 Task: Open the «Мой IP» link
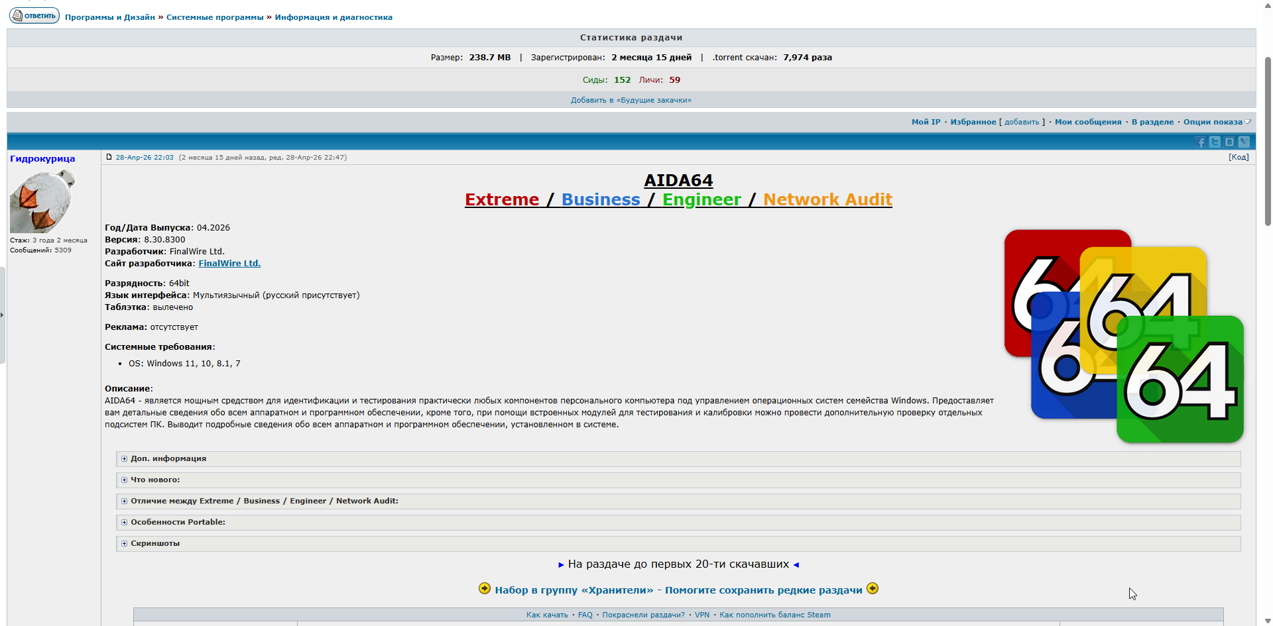[x=926, y=122]
